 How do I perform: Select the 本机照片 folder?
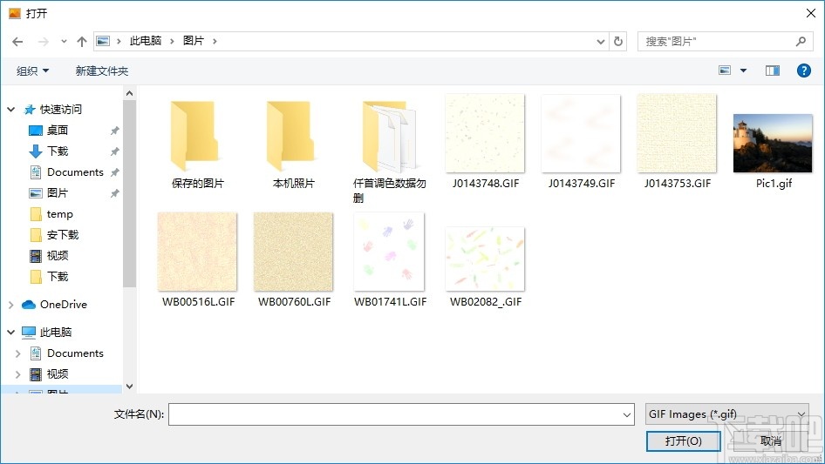[x=294, y=145]
